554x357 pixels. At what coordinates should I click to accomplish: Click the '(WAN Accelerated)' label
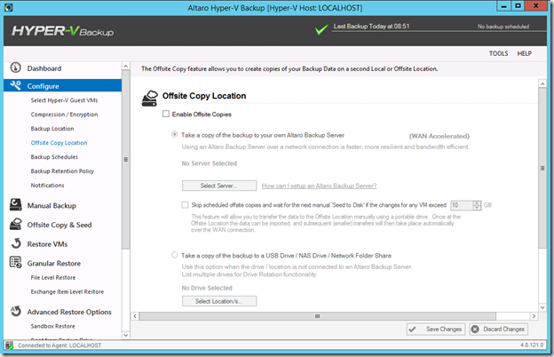pyautogui.click(x=439, y=136)
